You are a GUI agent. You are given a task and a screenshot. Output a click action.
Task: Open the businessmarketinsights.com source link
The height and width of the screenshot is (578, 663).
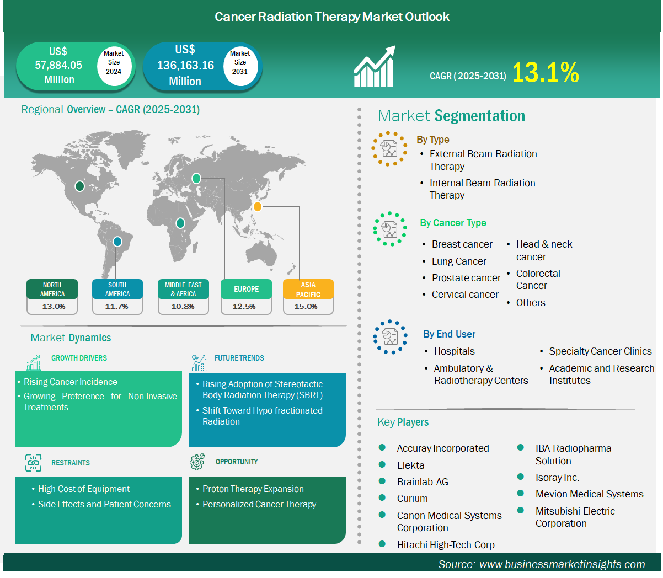click(x=562, y=564)
